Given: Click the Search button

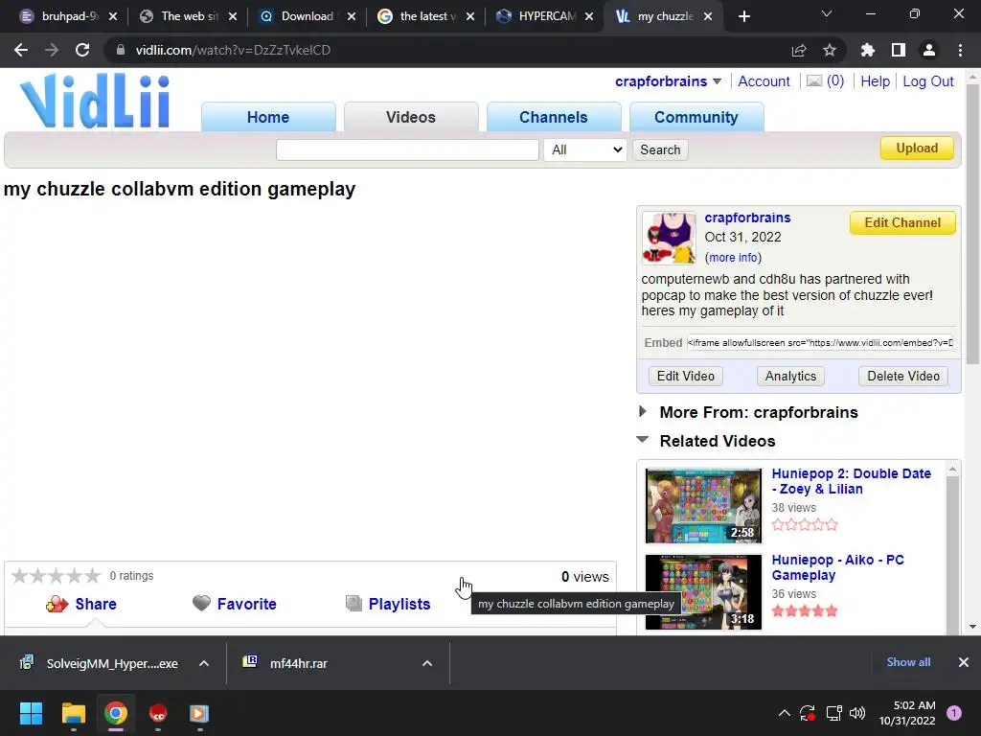Looking at the screenshot, I should [660, 149].
